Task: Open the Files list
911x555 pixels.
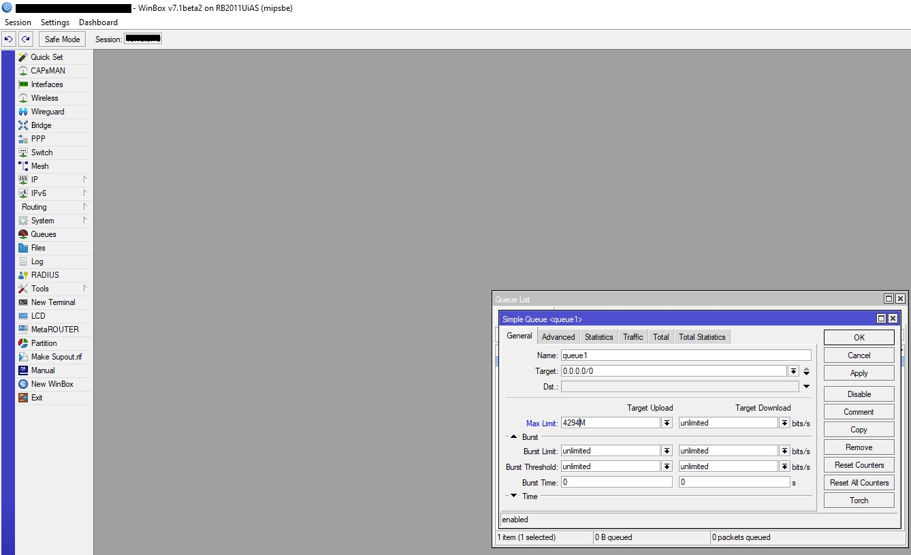Action: click(54, 248)
